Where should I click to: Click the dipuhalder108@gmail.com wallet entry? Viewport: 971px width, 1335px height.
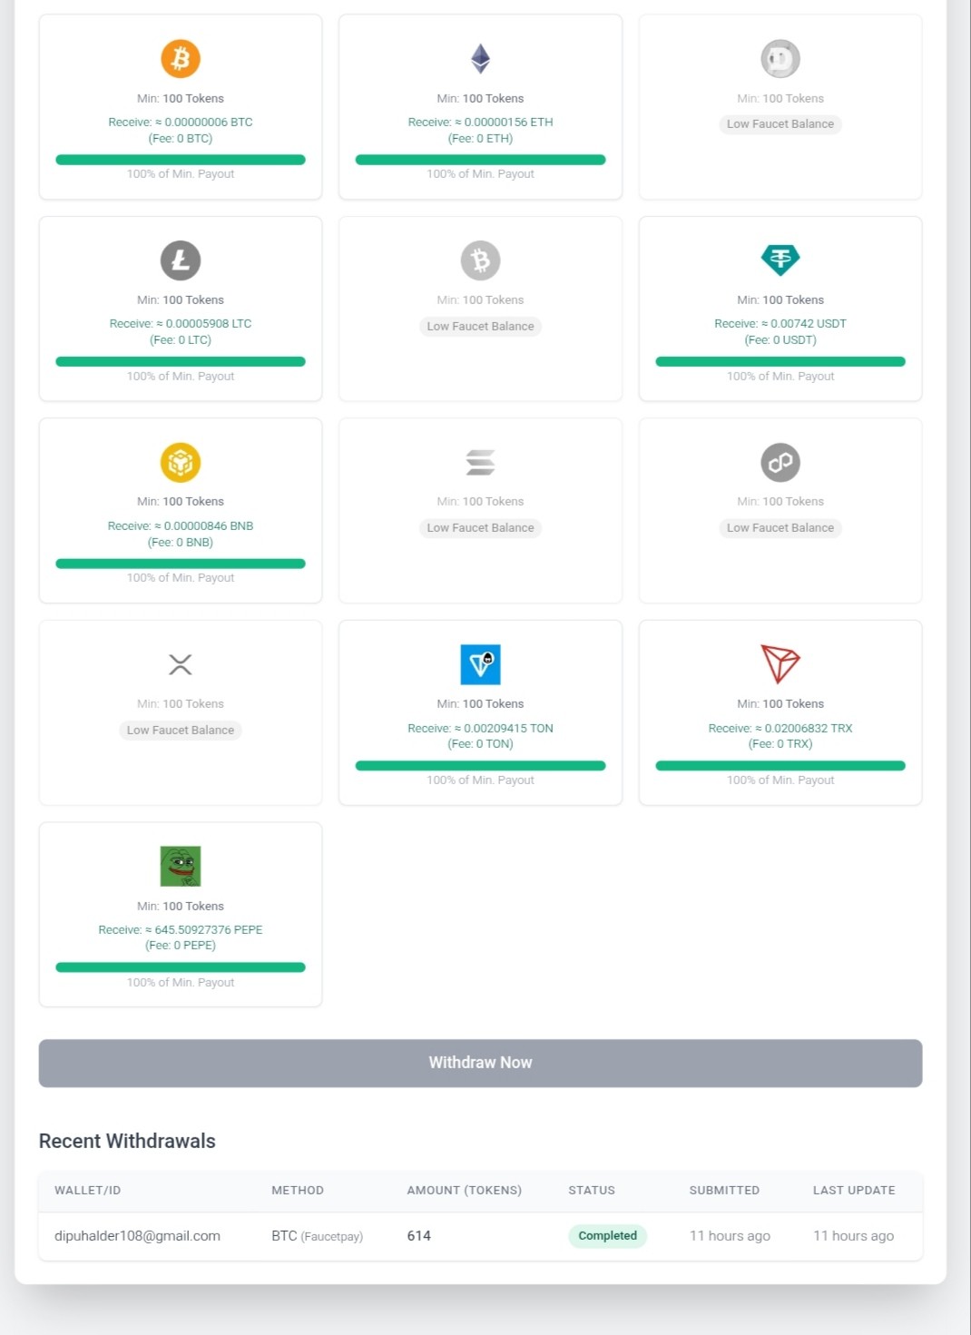[137, 1236]
